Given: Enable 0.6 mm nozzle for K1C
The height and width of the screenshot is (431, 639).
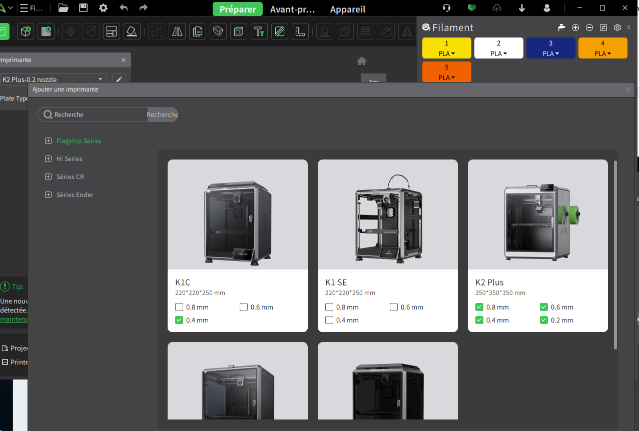Looking at the screenshot, I should [x=244, y=307].
